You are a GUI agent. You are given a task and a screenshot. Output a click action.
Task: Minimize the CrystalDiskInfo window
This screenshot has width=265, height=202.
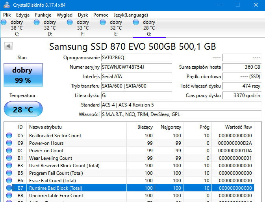coord(220,5)
